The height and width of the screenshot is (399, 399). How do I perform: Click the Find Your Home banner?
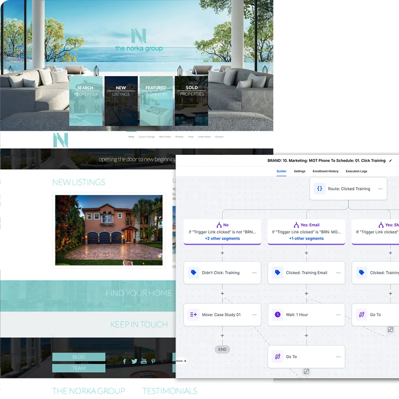coord(88,296)
